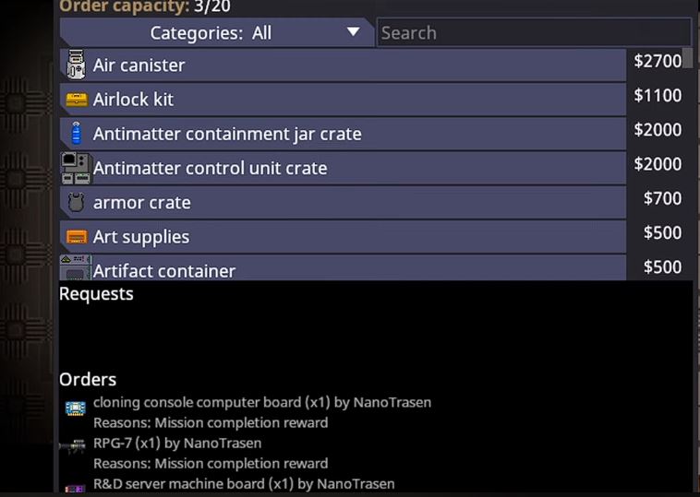Click the Air canister icon
This screenshot has width=700, height=497.
76,65
